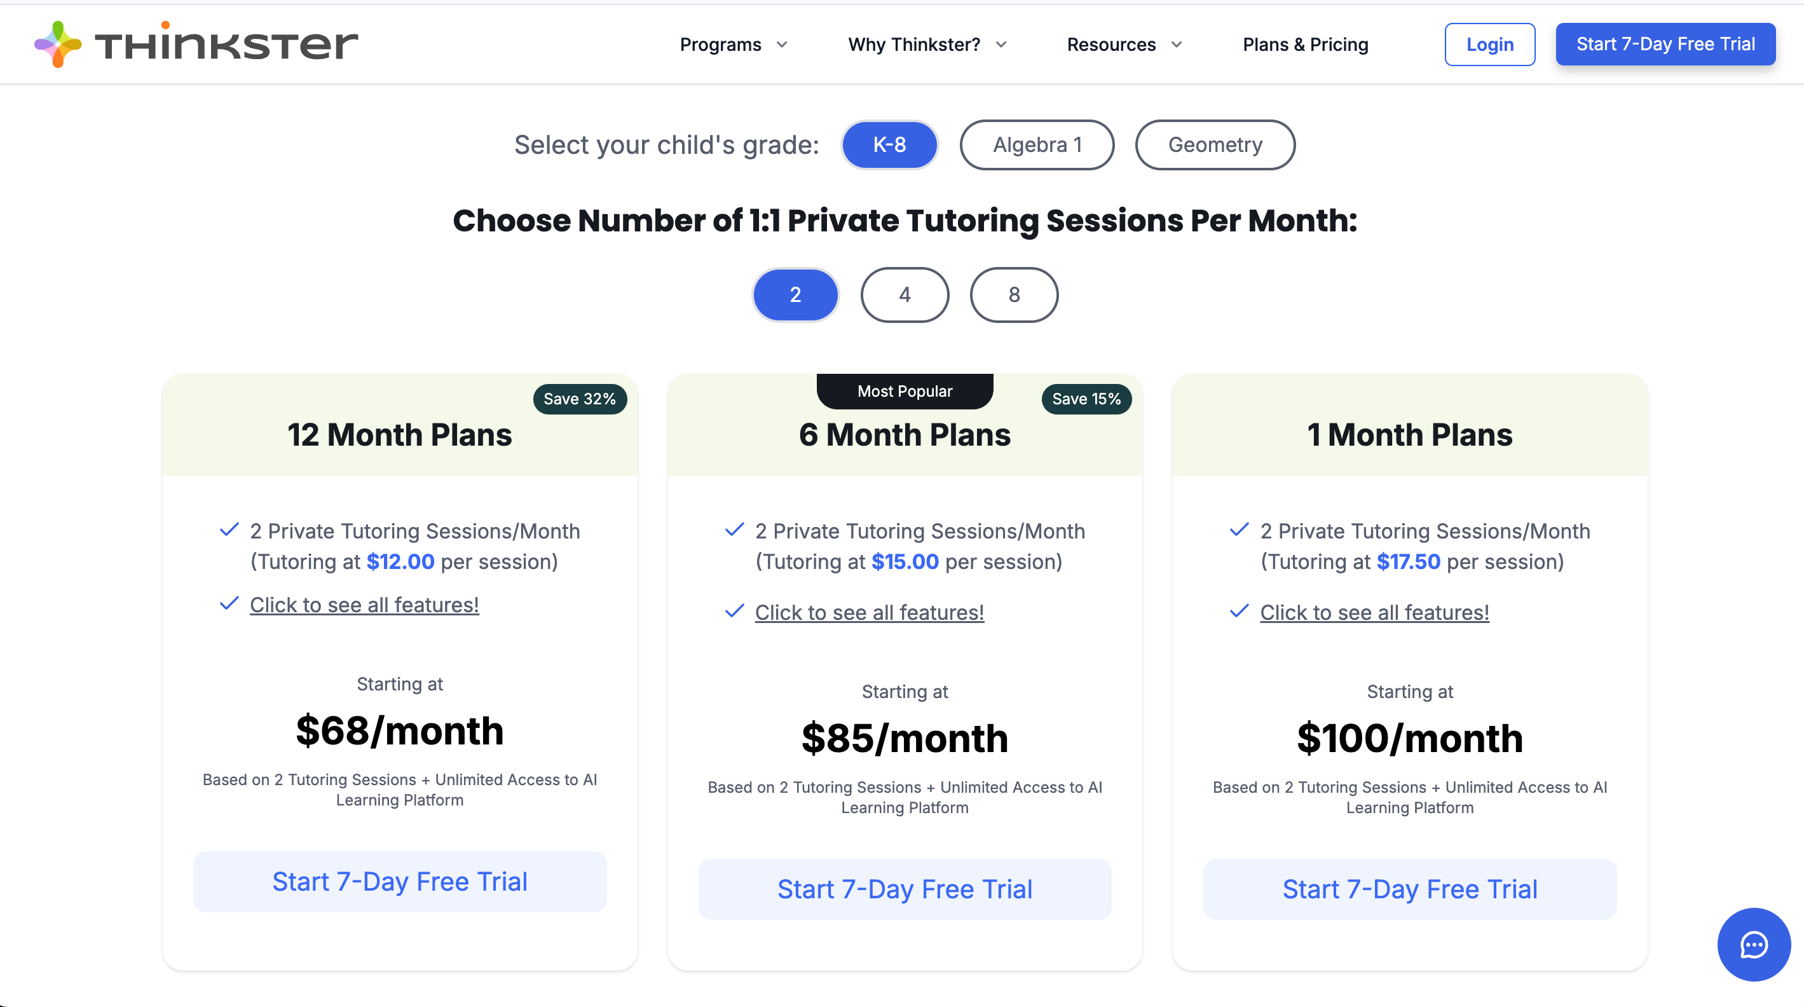Start free trial for the 6 Month Plan
The image size is (1804, 1007).
pyautogui.click(x=905, y=889)
